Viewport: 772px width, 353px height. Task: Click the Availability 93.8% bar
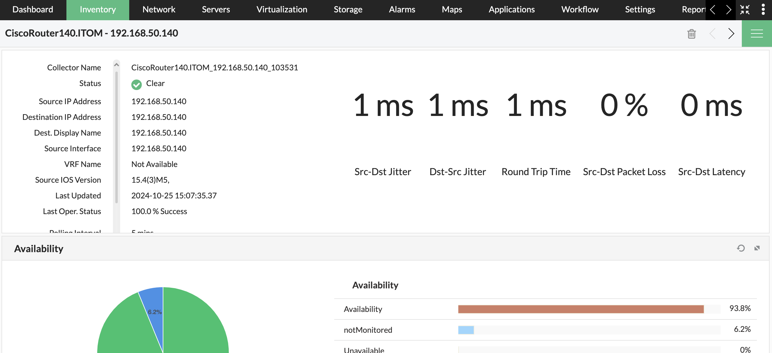(581, 309)
